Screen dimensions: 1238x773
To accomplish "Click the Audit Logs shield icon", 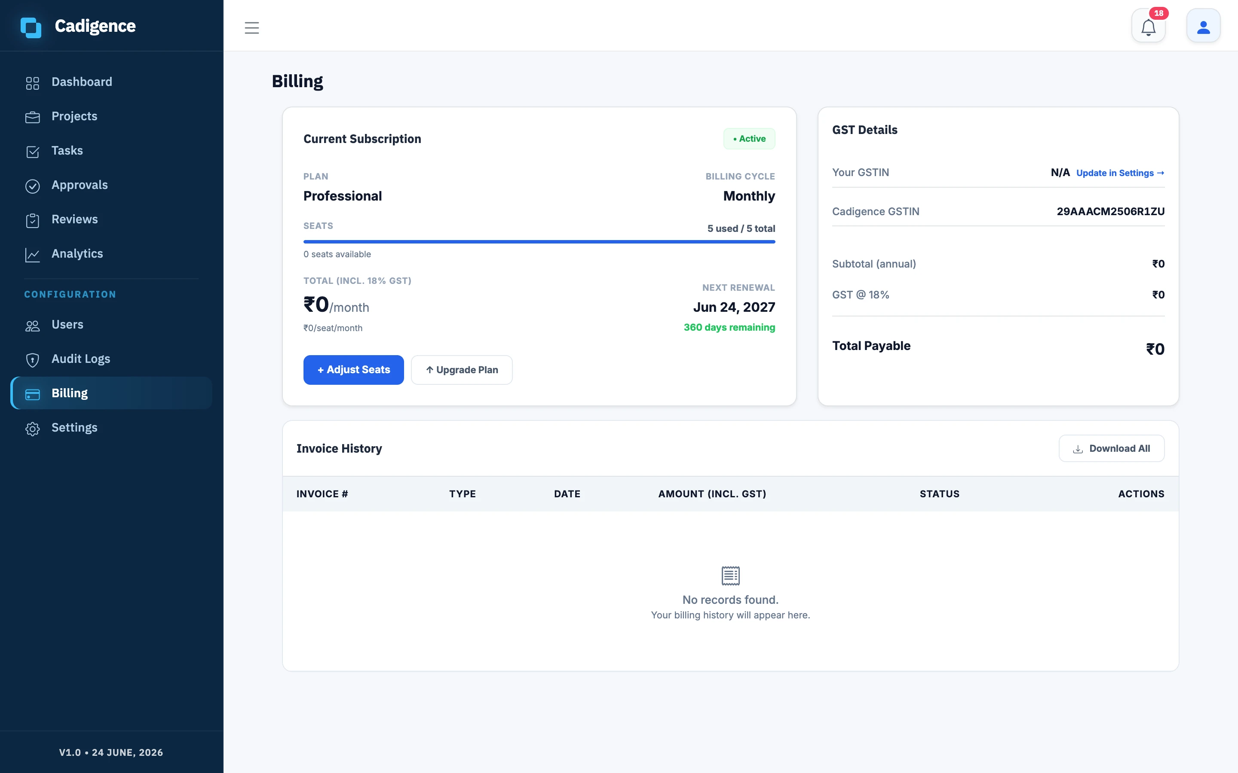I will 33,360.
